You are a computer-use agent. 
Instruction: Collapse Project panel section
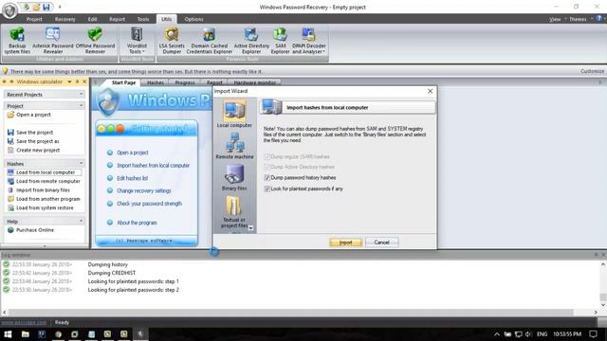coord(81,105)
